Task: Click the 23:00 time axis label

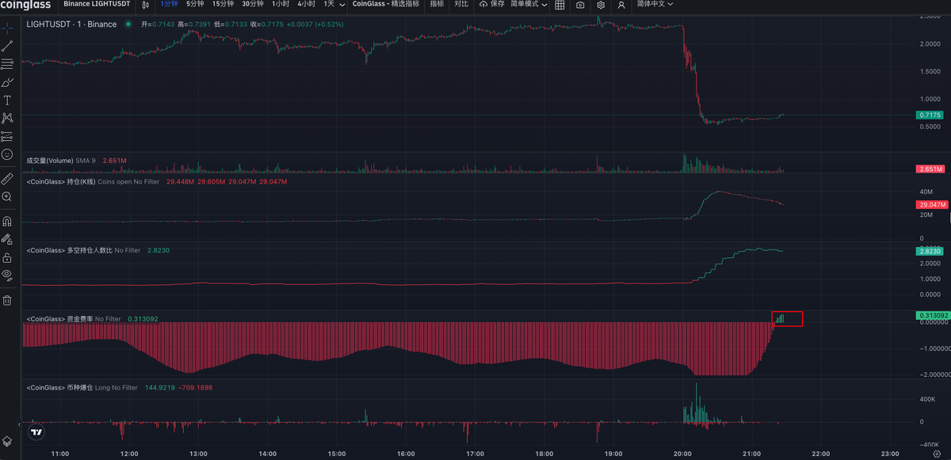Action: coord(890,454)
